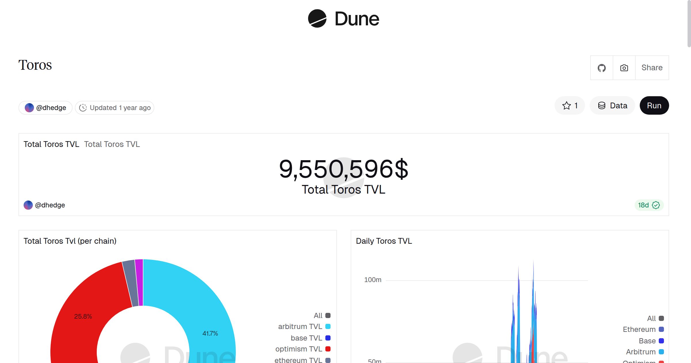Image resolution: width=691 pixels, height=363 pixels.
Task: Click the Dune logo icon
Action: click(x=317, y=18)
